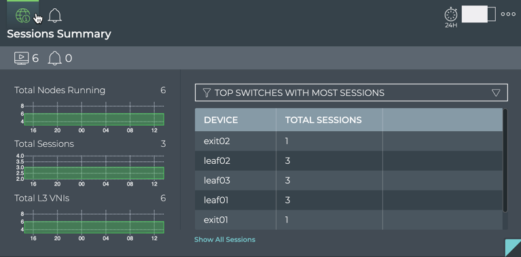Click the Total Nodes Running chart
Screen dimensions: 521x257
click(90, 117)
